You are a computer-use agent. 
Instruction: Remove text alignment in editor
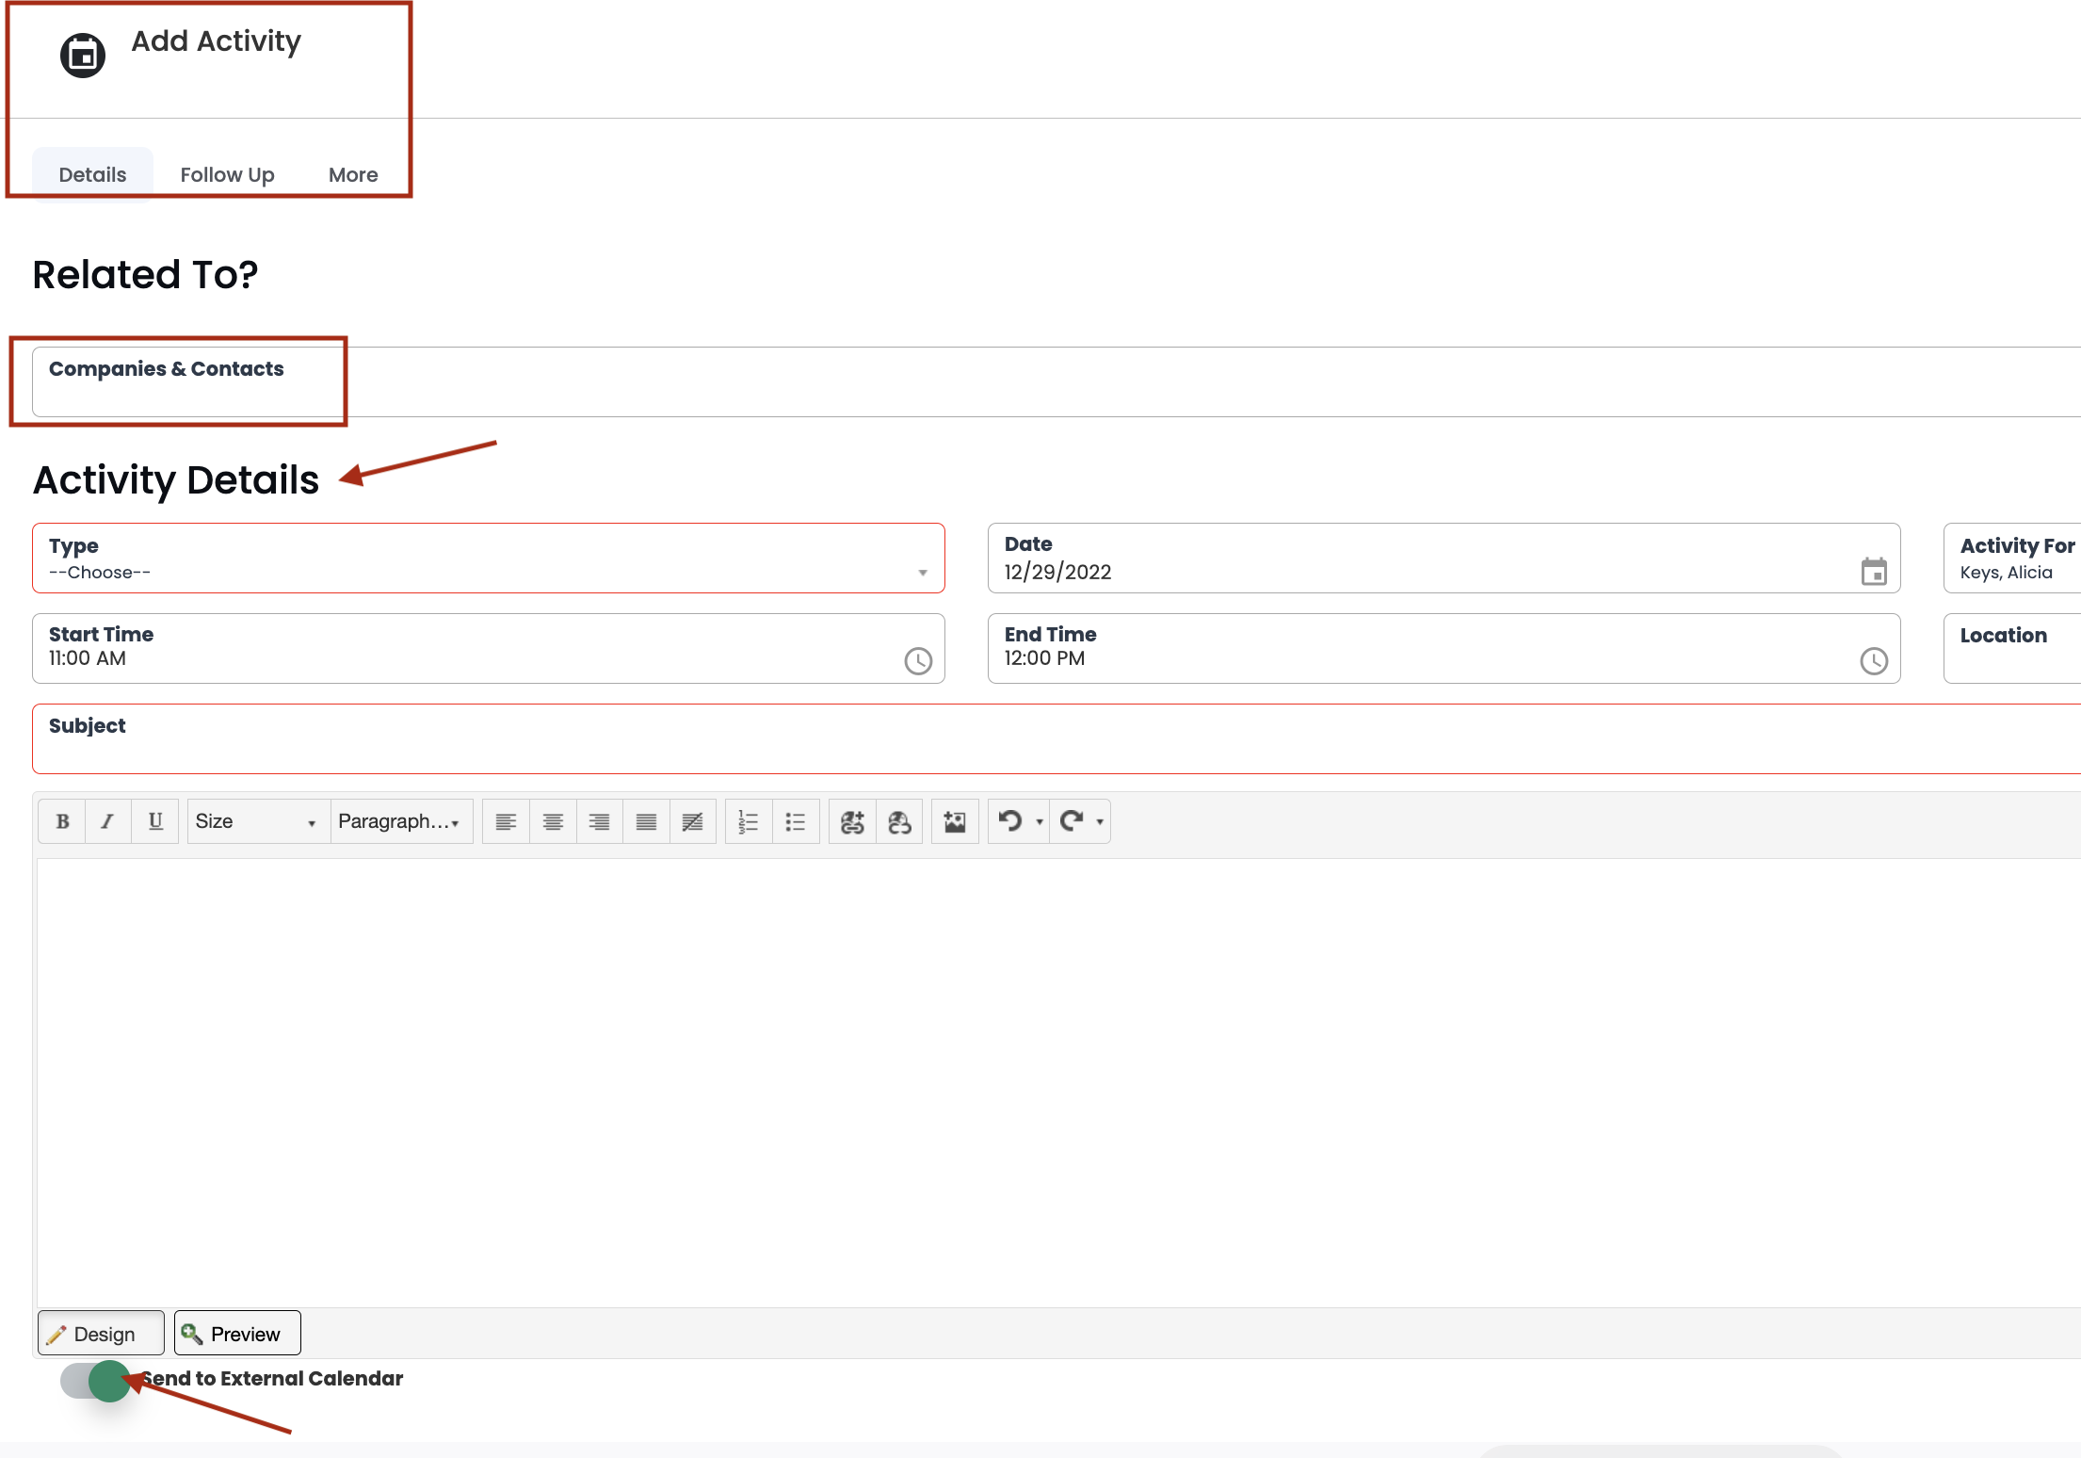[x=692, y=821]
